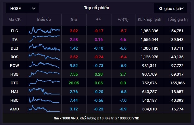Click the ROS stock symbol

coord(15,57)
